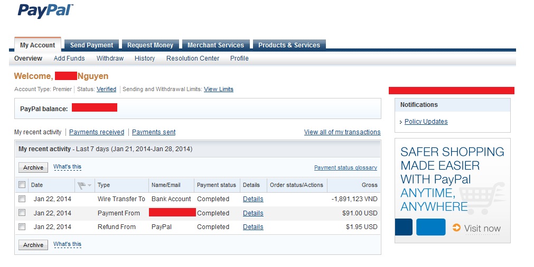This screenshot has height=267, width=534.
Task: Click the Order status/Actions column header
Action: [x=296, y=185]
